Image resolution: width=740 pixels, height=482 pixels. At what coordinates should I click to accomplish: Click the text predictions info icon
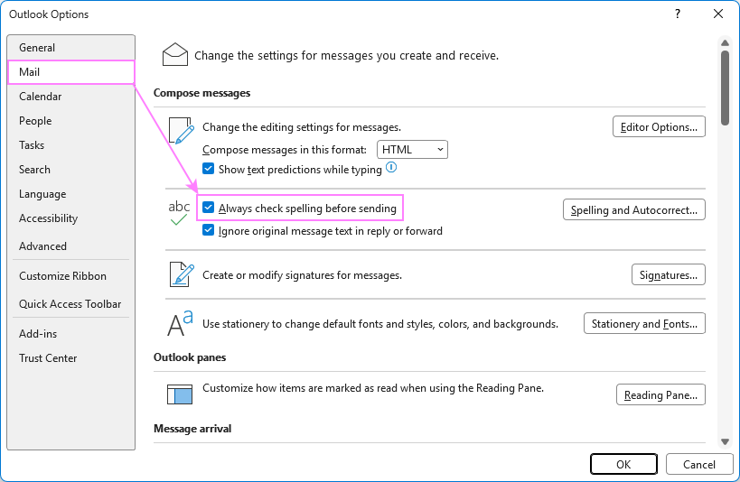point(391,167)
